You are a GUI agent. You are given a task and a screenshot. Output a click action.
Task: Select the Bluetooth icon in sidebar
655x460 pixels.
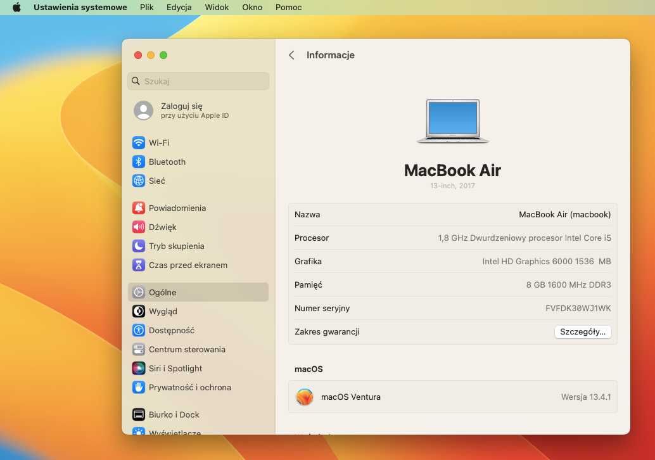pos(139,162)
